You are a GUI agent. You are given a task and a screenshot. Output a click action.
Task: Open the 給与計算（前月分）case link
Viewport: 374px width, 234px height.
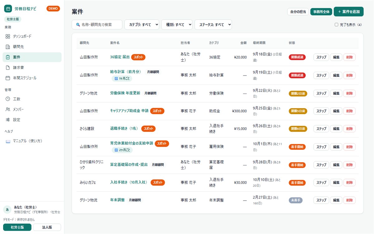coord(126,72)
